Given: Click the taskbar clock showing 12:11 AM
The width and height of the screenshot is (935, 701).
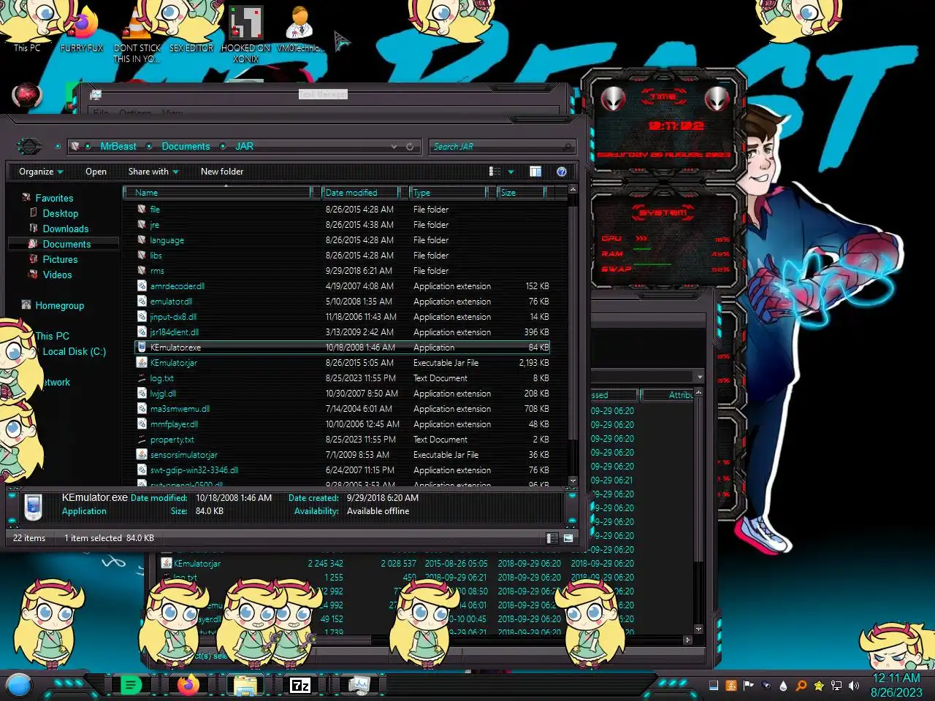Looking at the screenshot, I should pos(896,685).
